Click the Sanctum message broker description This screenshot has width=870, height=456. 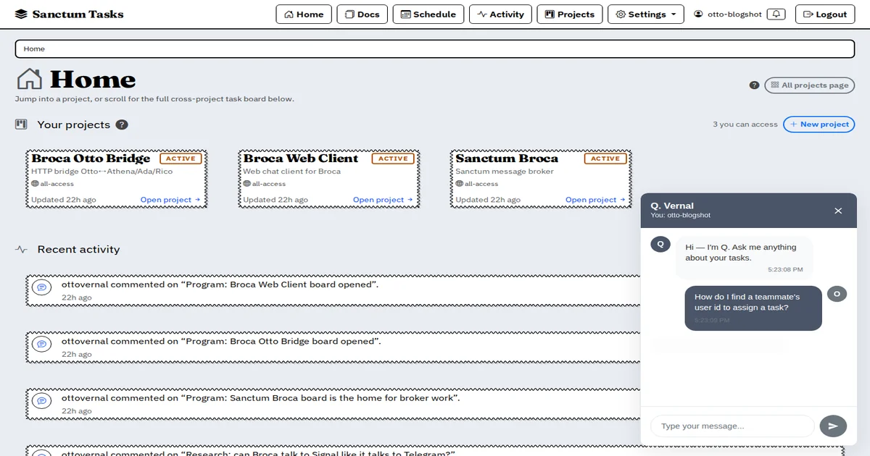(505, 172)
